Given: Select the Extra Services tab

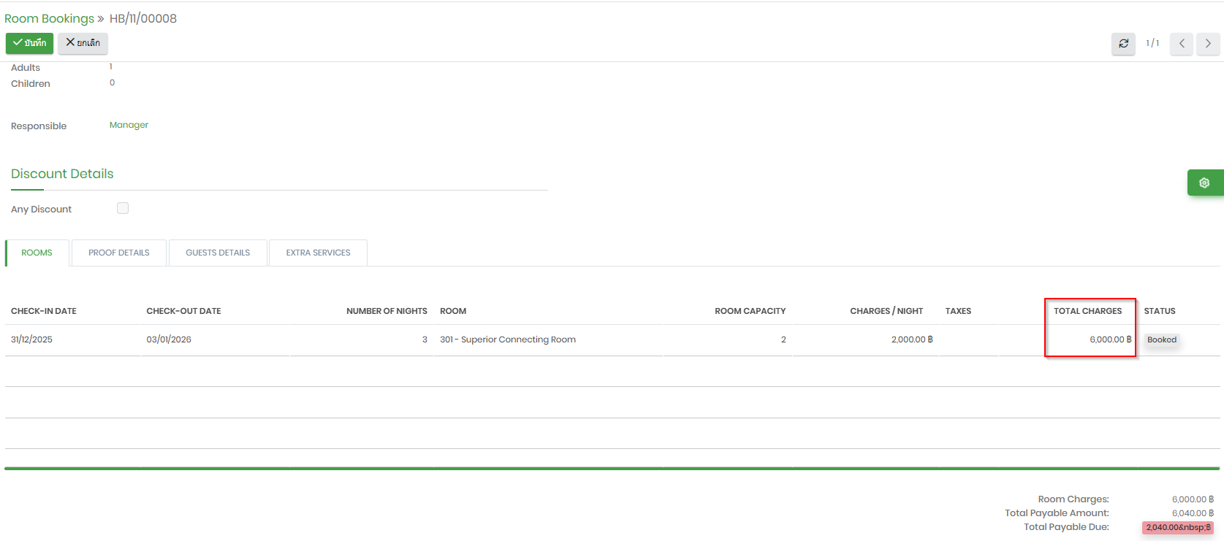Looking at the screenshot, I should coord(318,253).
